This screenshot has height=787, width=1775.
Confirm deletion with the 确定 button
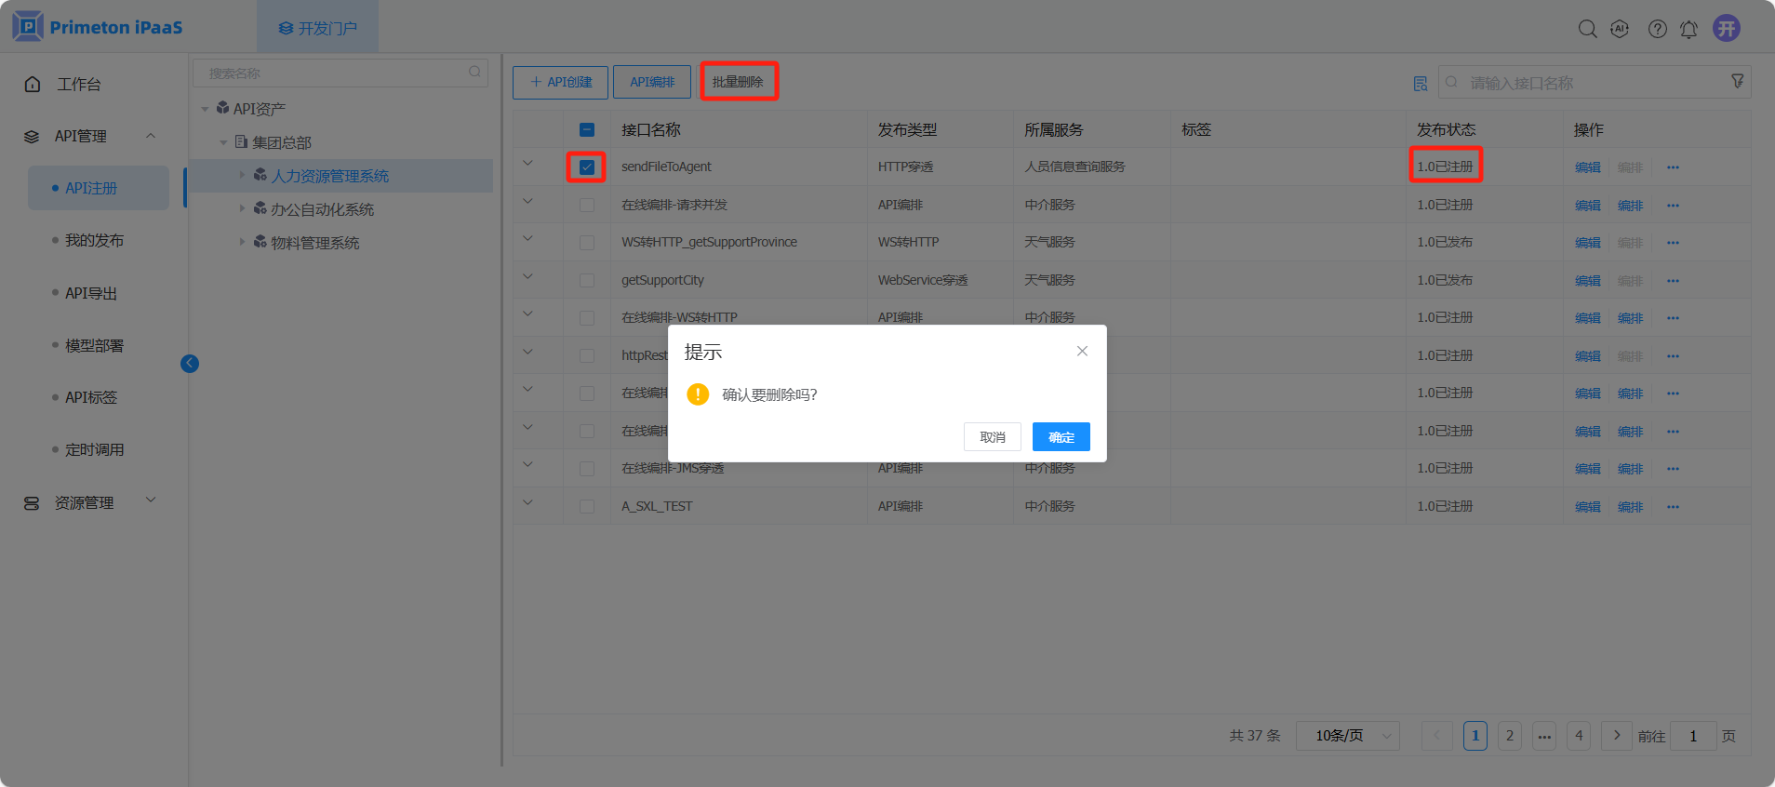tap(1061, 437)
